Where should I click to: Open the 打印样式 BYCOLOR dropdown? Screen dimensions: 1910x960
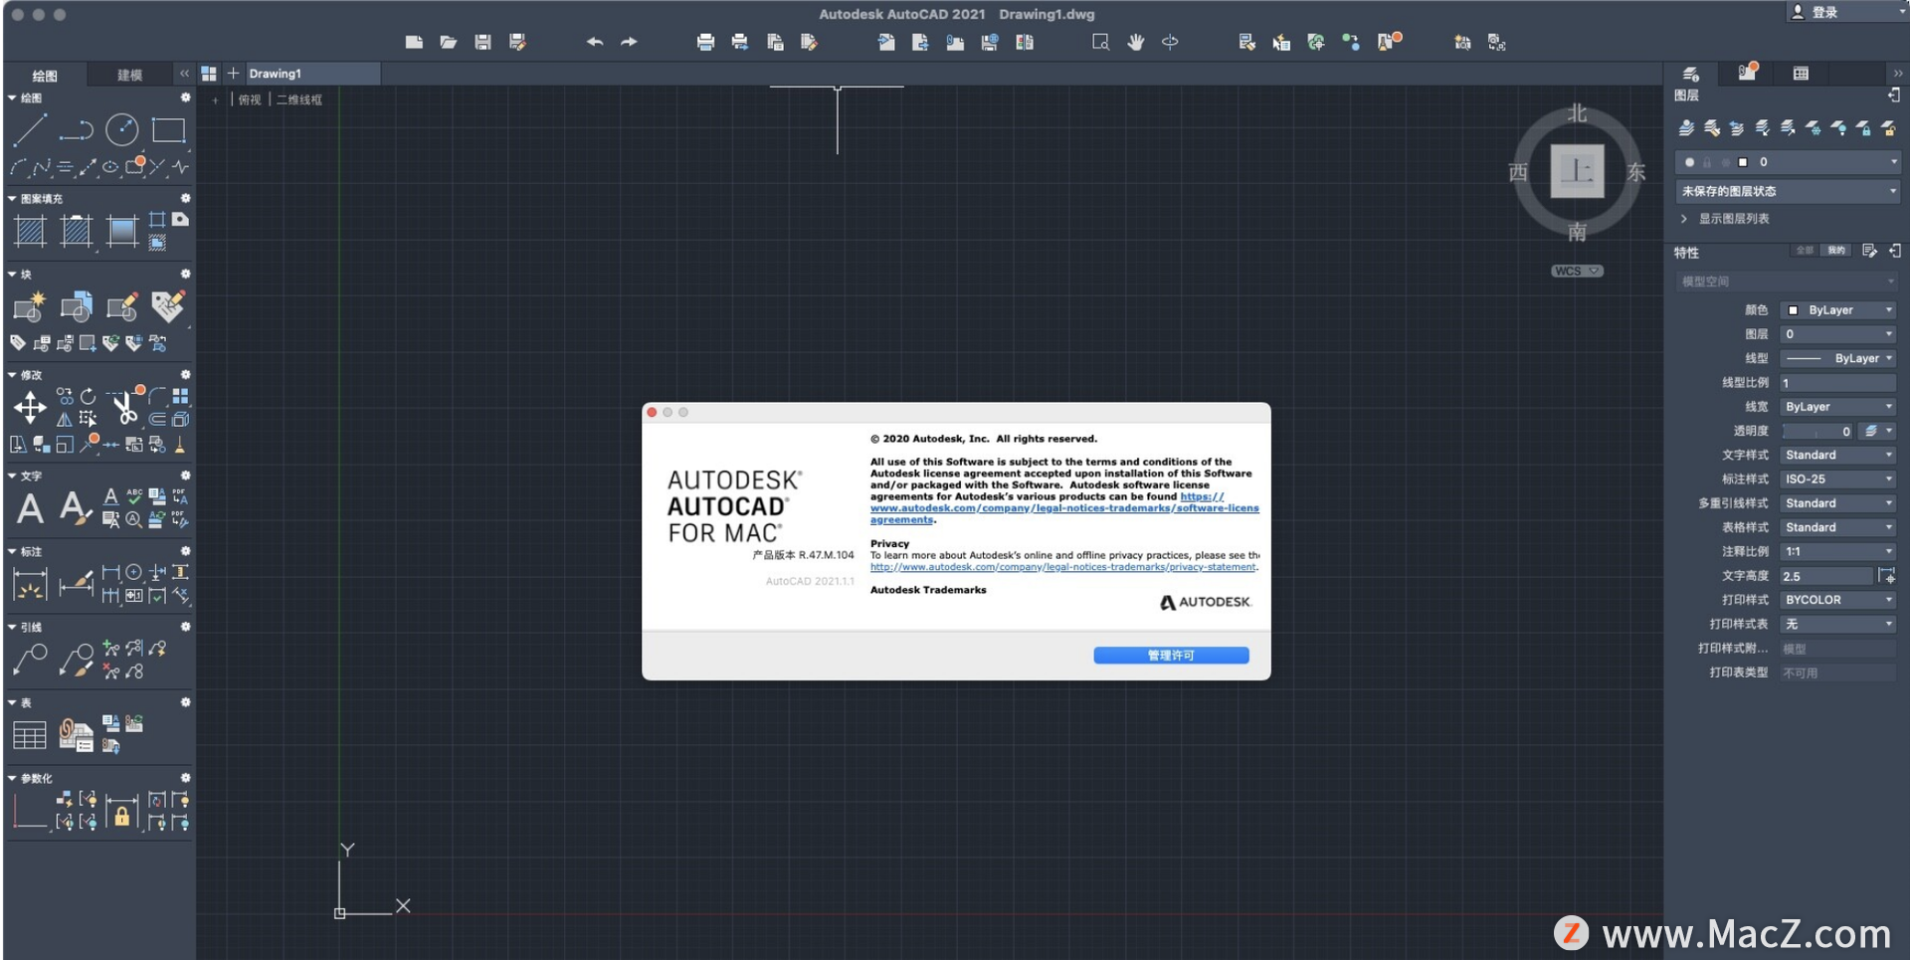pyautogui.click(x=1838, y=600)
